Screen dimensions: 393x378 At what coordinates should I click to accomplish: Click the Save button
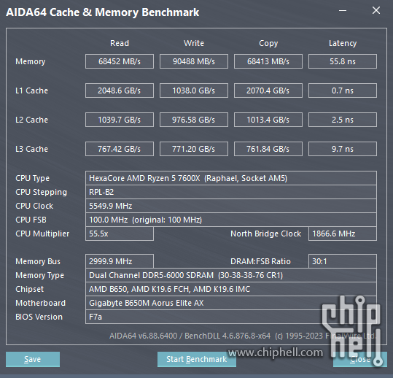tap(33, 359)
